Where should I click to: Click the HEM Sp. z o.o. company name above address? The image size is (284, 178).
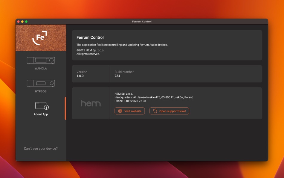click(x=124, y=94)
